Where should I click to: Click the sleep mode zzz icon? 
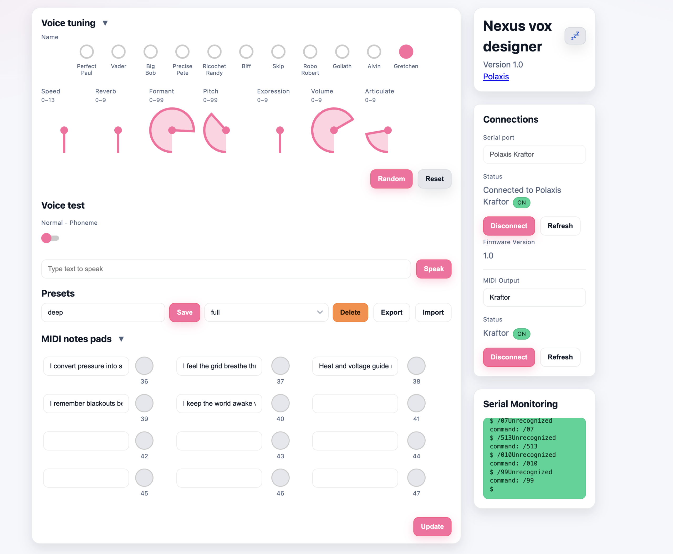click(x=575, y=36)
